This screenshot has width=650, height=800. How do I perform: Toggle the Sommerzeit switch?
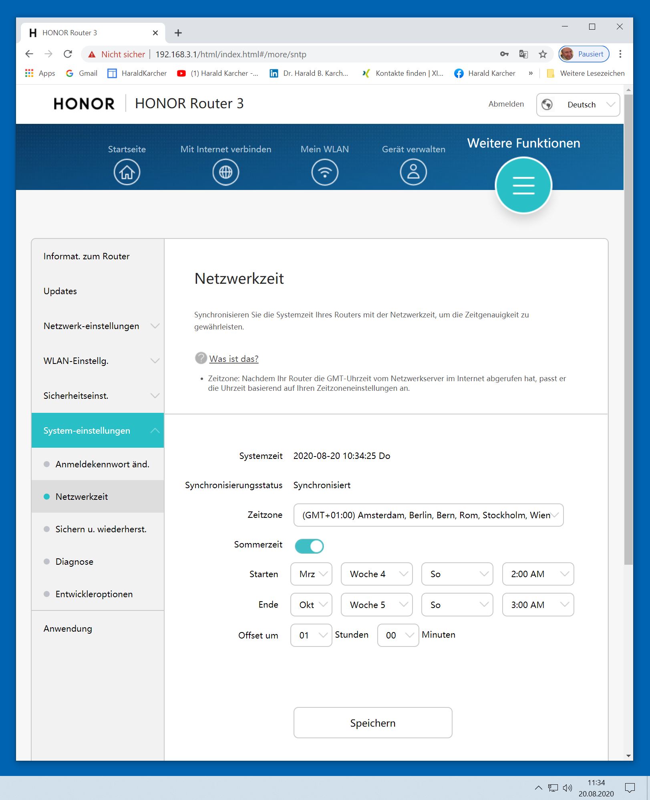coord(309,546)
